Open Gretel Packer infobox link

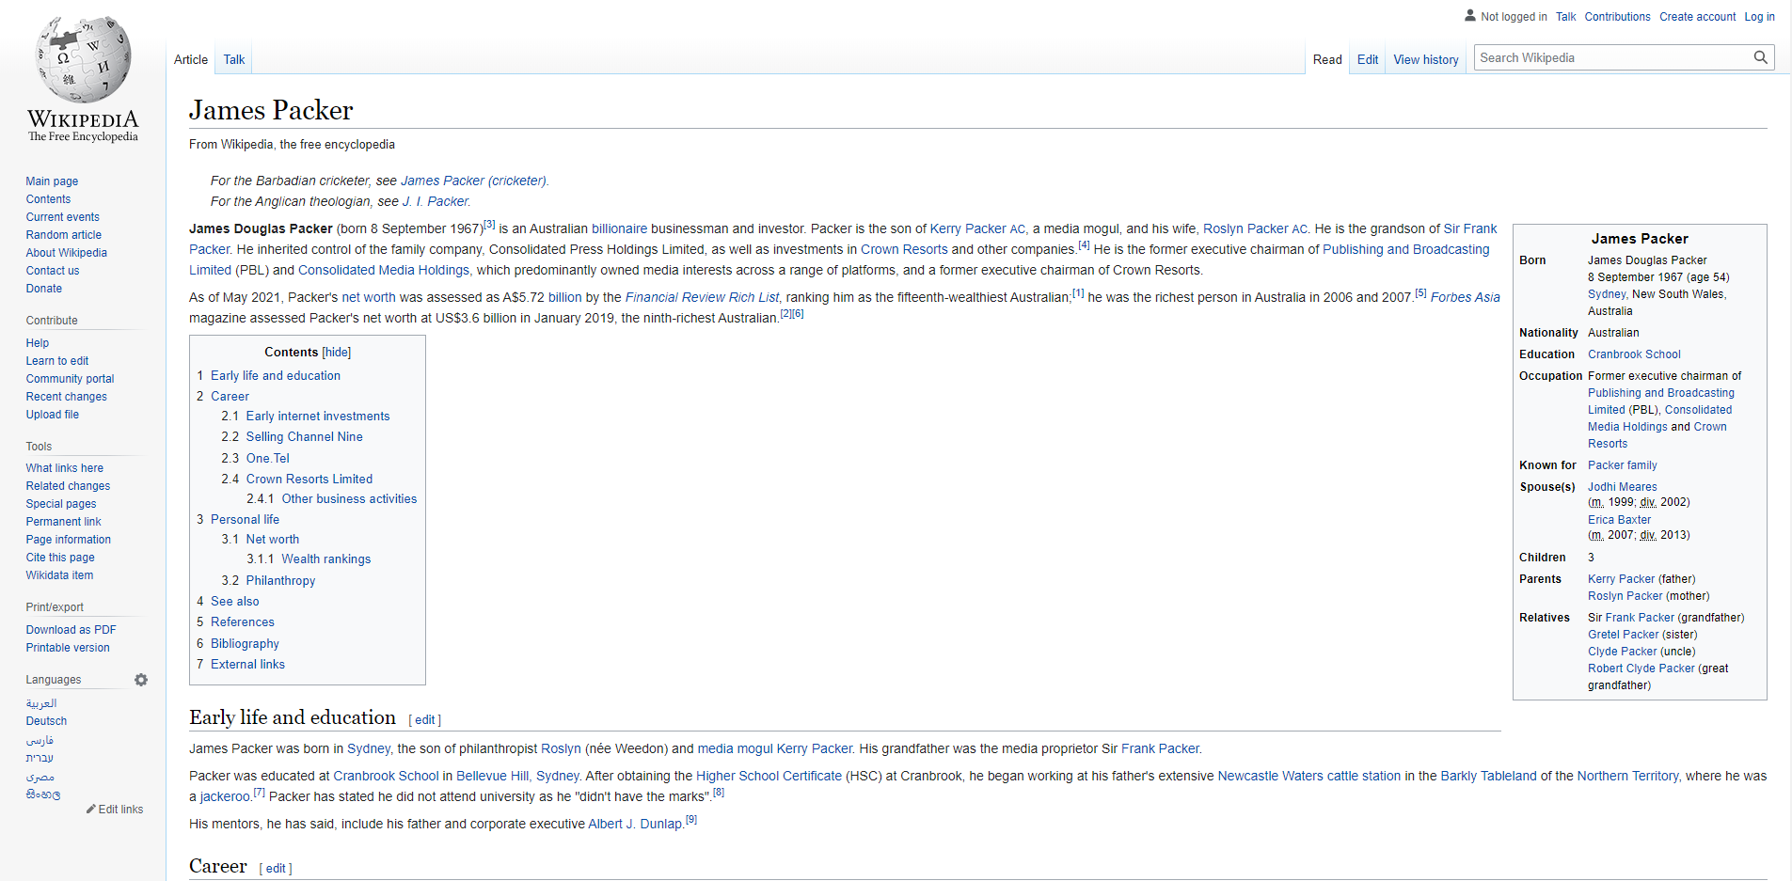pos(1623,635)
